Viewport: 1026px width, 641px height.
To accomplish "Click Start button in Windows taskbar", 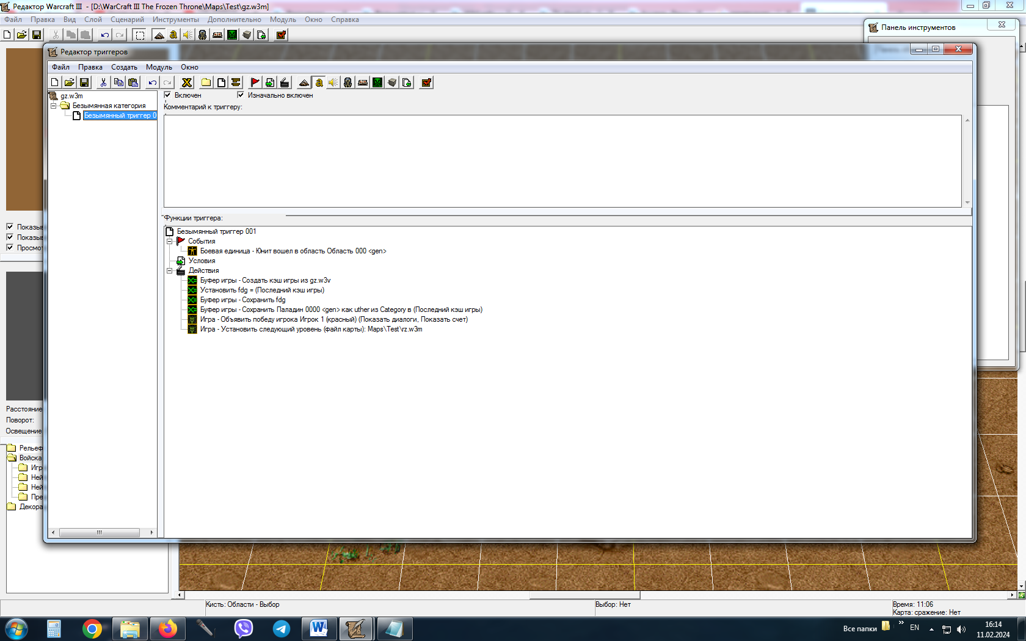I will 16,628.
